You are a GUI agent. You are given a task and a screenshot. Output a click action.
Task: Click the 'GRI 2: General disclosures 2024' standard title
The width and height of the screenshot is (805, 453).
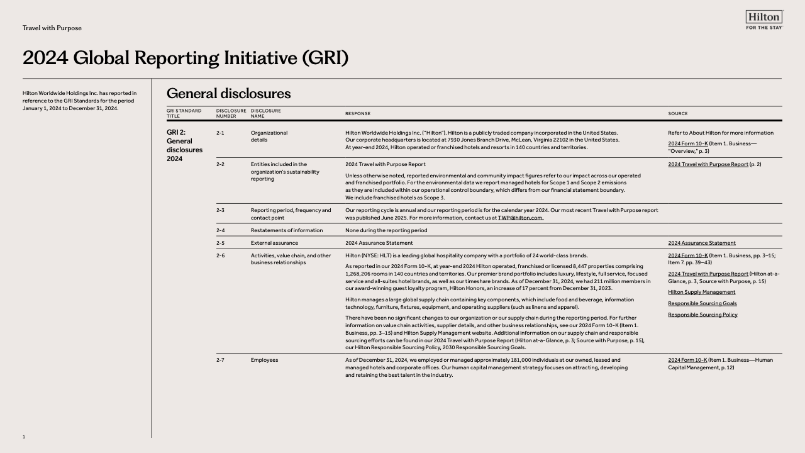184,145
